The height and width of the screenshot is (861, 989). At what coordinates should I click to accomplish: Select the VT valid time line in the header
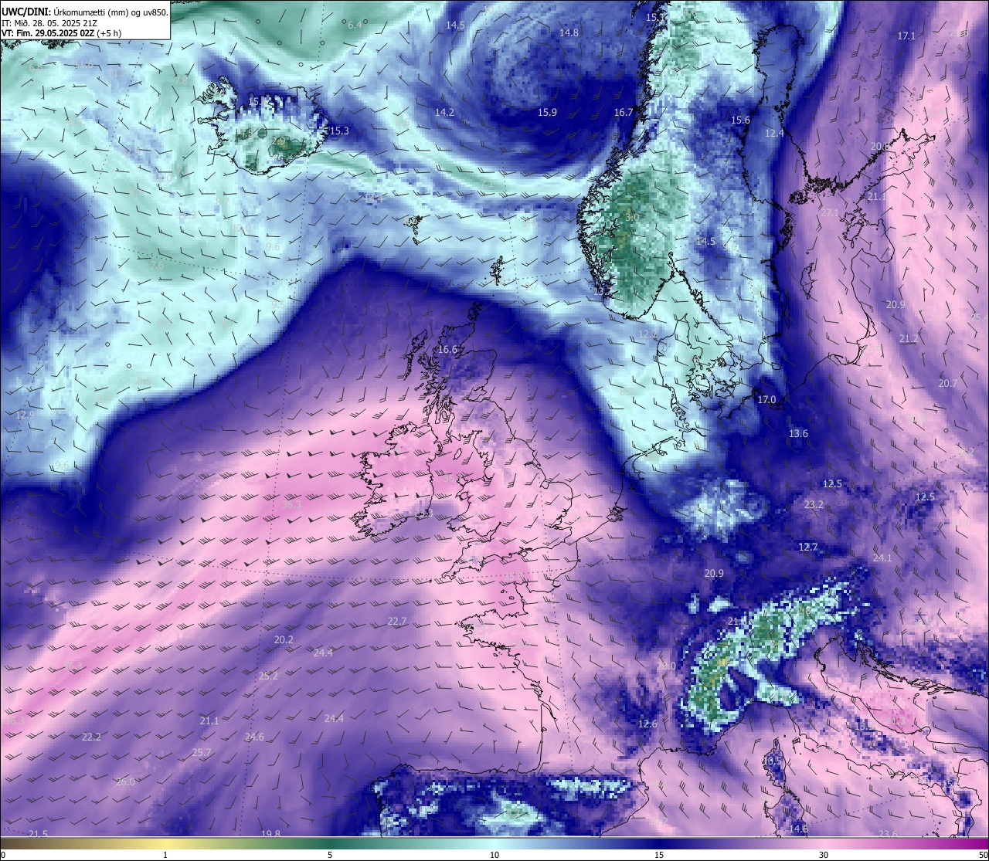pos(61,33)
